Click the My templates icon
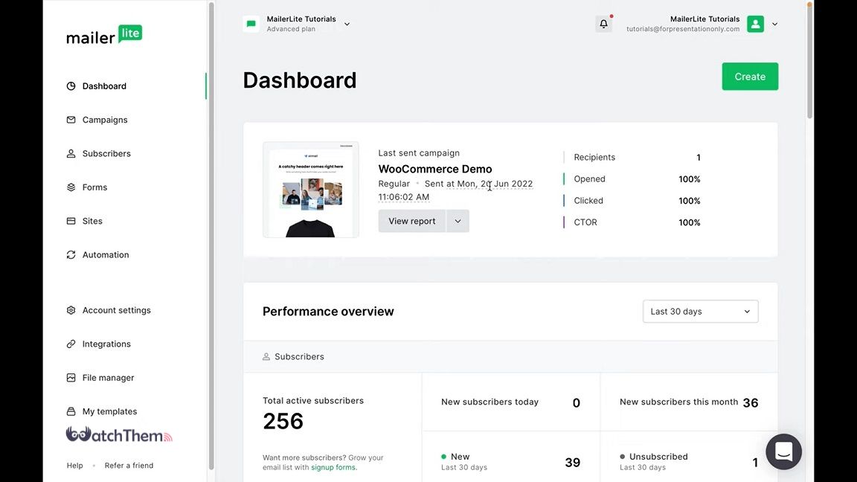Screen dimensions: 857x482 71,411
